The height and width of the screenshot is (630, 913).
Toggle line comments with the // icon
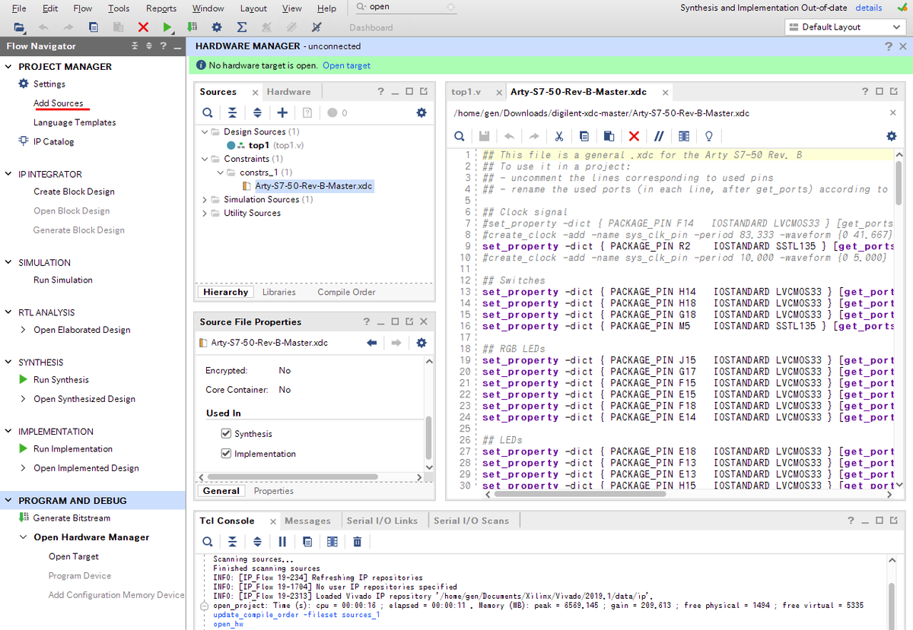pyautogui.click(x=659, y=136)
